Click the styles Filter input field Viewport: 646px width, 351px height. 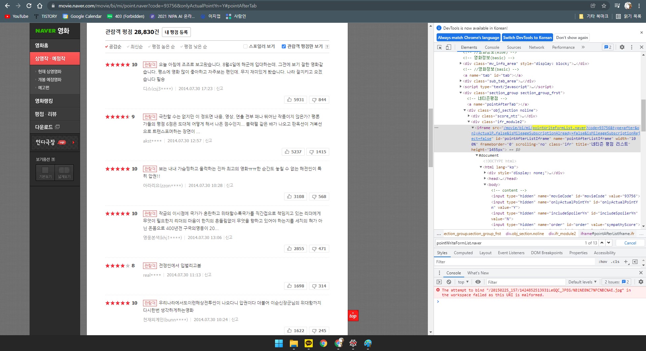coord(515,262)
